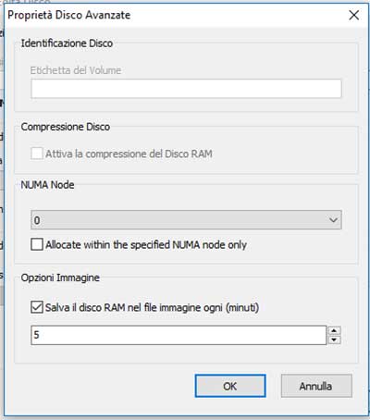Image resolution: width=370 pixels, height=420 pixels.
Task: Decrease minutes with the spinner down arrow
Action: tap(335, 340)
